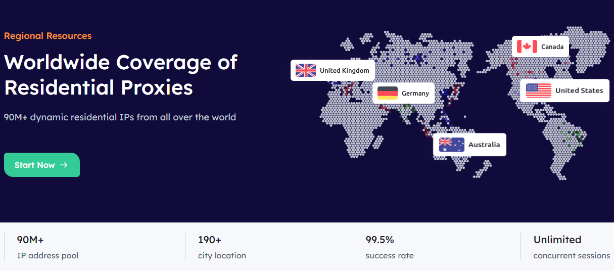Select the Canada country label
Viewport: 614px width, 271px height.
(552, 47)
